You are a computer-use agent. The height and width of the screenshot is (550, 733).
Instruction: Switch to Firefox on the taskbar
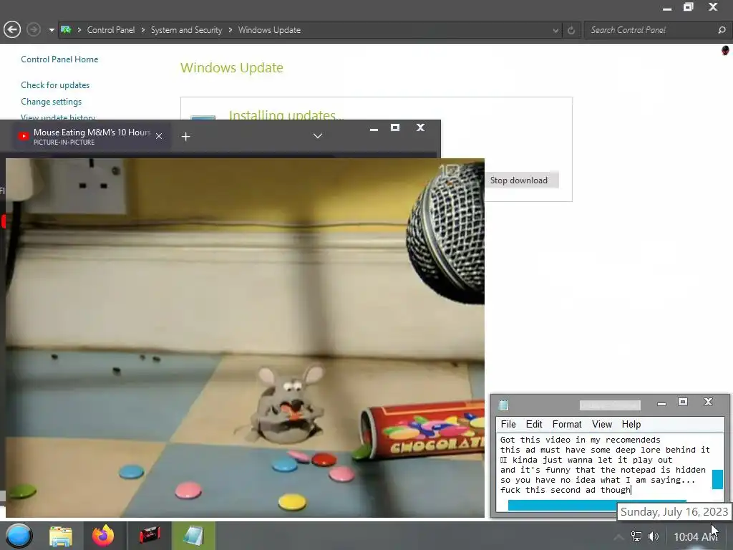(x=103, y=536)
